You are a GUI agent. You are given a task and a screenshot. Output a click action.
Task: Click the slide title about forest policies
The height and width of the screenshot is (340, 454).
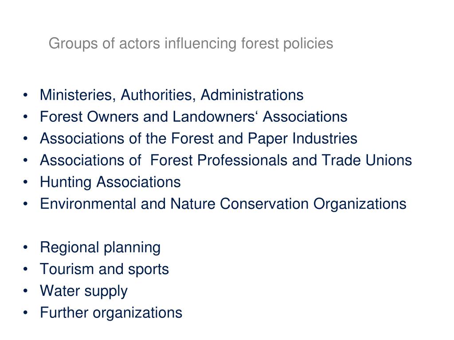[x=191, y=44]
